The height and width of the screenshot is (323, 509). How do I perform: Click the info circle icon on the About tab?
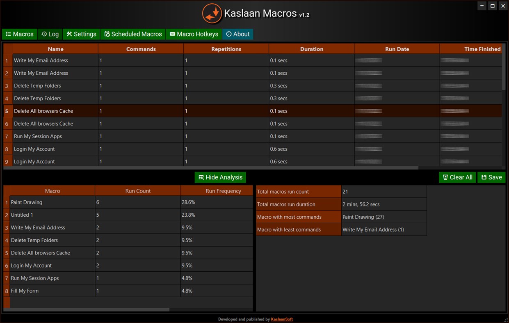pos(230,34)
